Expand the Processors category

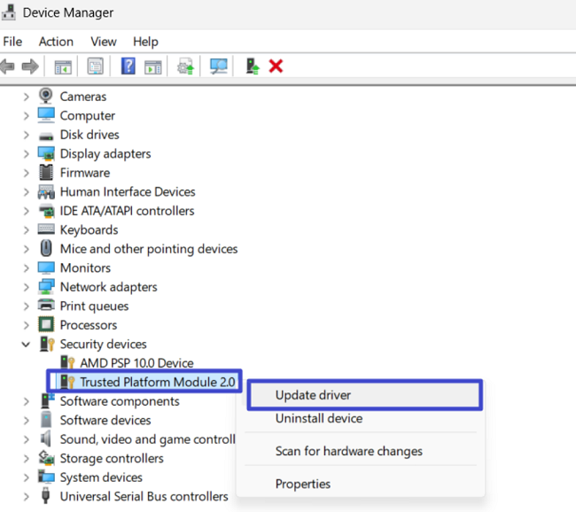coord(26,325)
